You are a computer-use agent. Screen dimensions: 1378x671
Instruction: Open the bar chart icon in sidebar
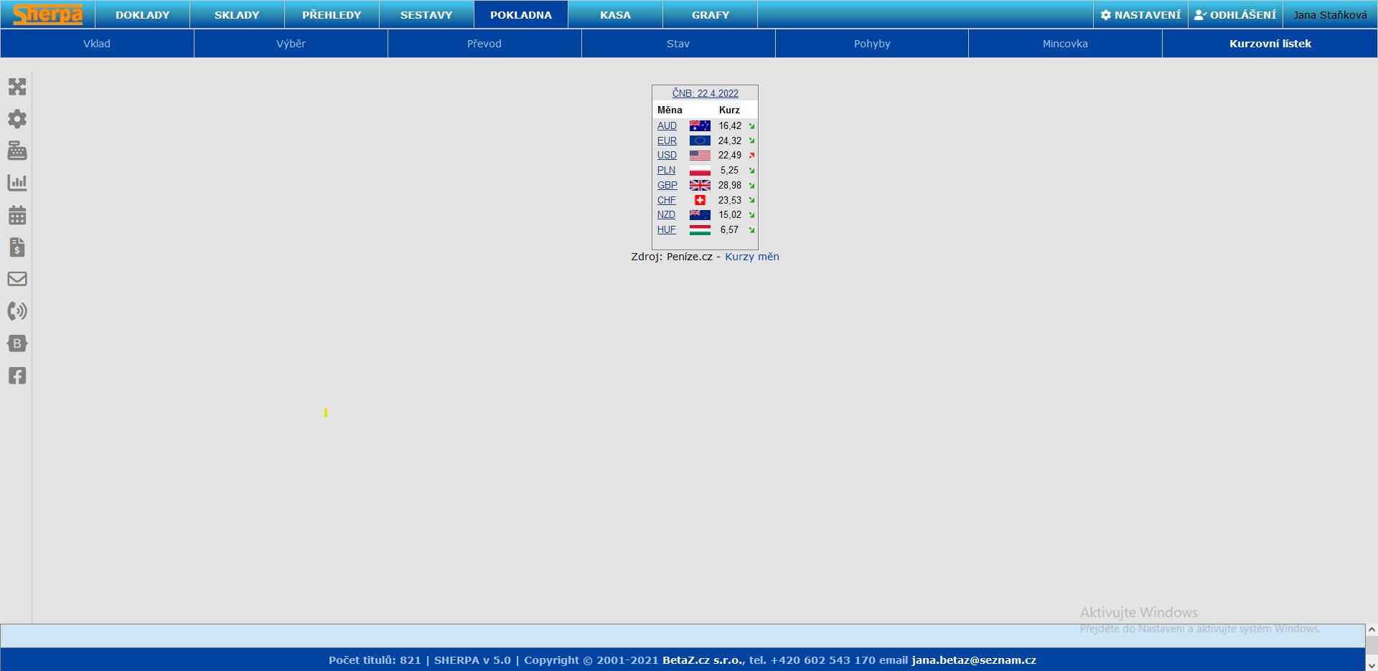click(x=17, y=183)
